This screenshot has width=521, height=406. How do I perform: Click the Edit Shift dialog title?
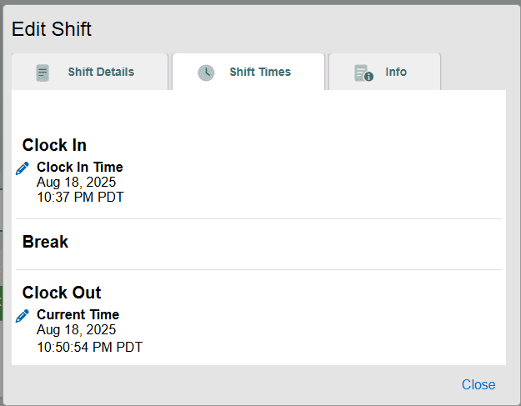52,30
